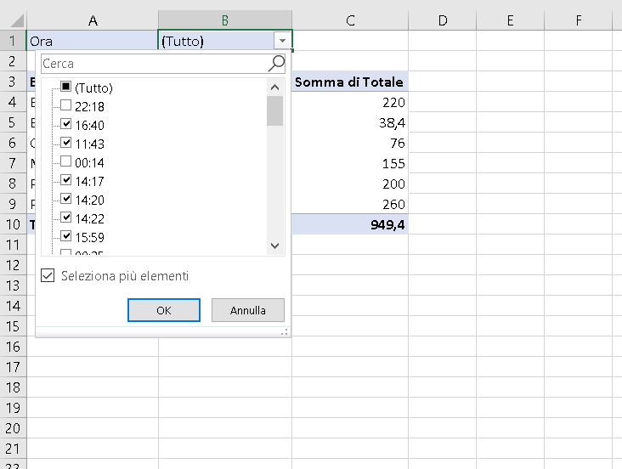Click the 22:18 label in filter list
622x469 pixels.
pos(90,106)
